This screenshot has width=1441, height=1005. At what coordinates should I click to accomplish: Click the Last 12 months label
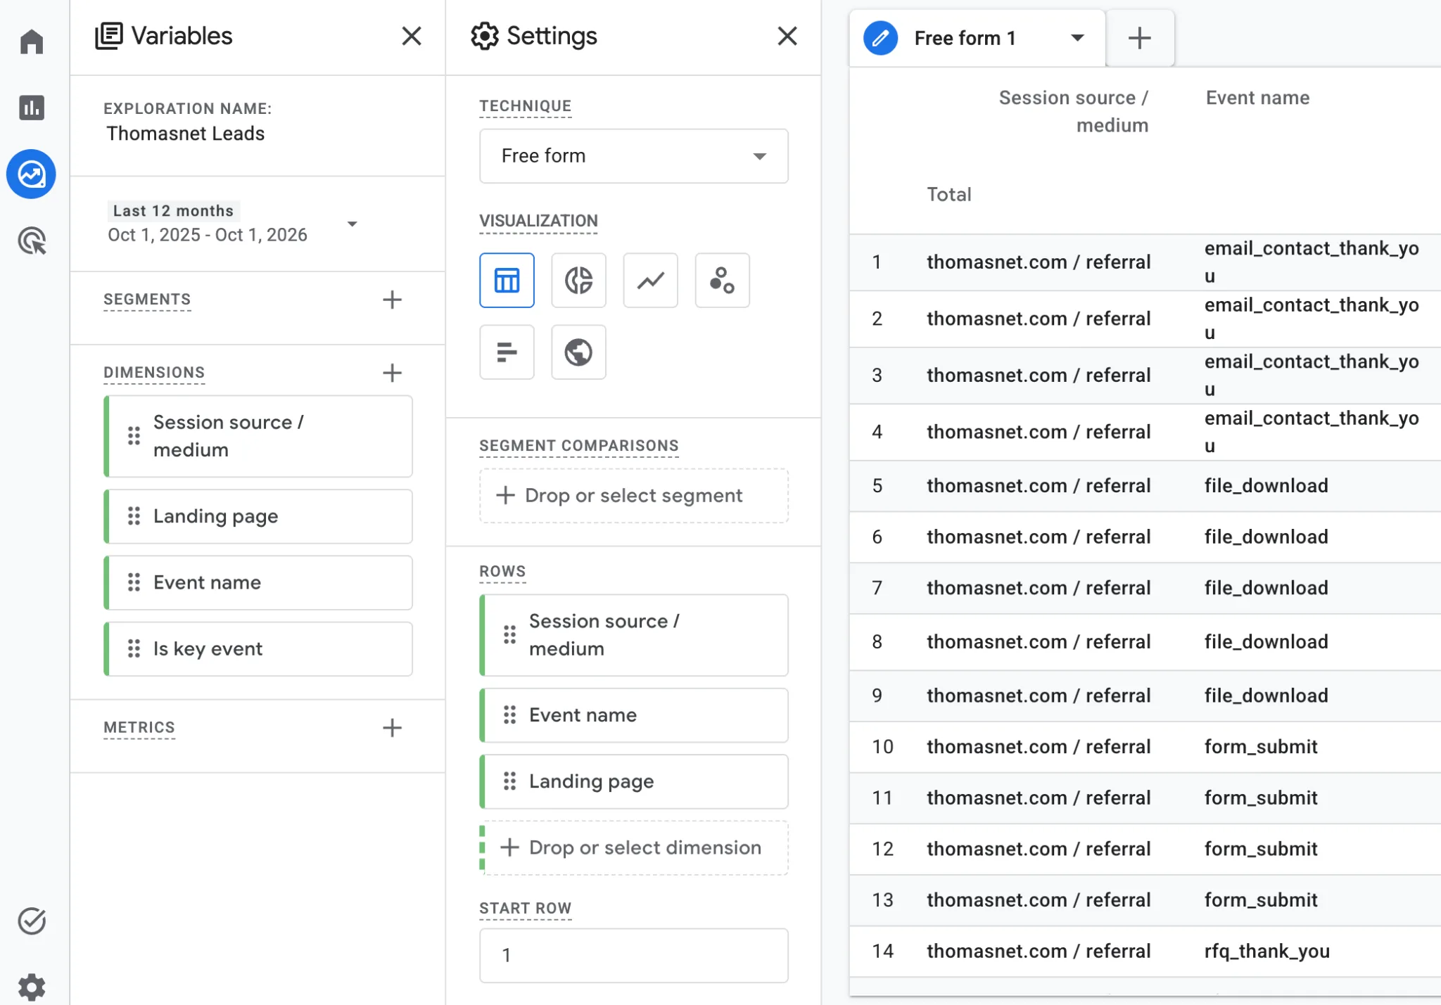tap(173, 211)
